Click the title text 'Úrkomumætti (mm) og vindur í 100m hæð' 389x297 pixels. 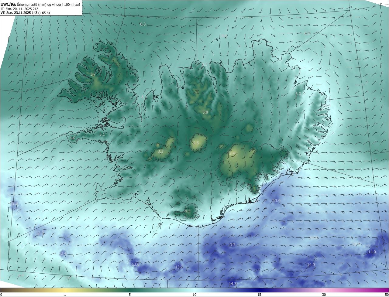48,4
